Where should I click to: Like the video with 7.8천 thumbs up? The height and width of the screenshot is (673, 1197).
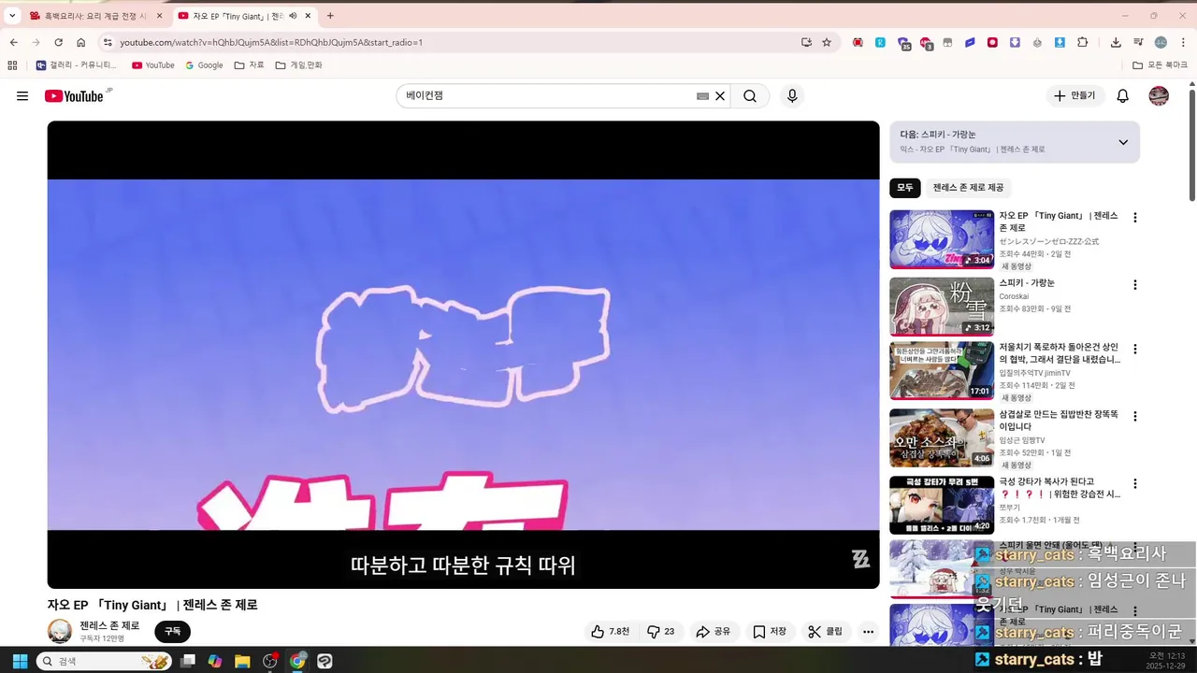click(x=609, y=632)
